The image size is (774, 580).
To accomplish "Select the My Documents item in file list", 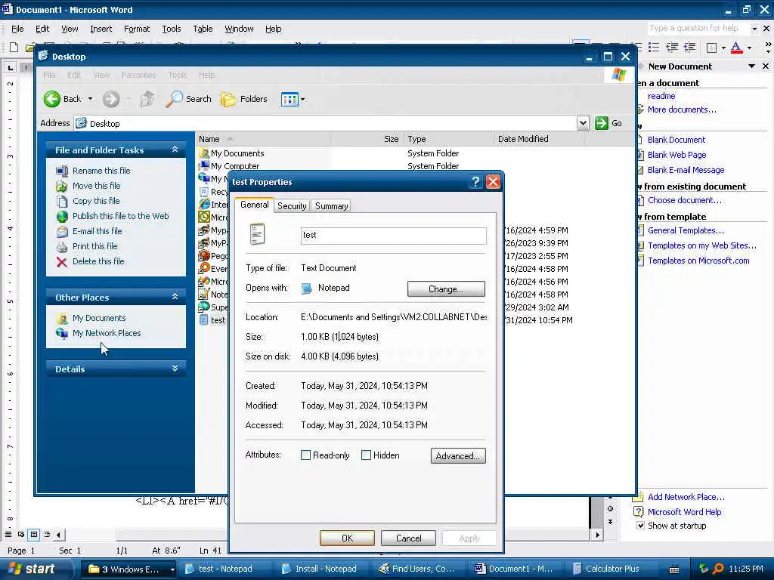I will pyautogui.click(x=237, y=153).
